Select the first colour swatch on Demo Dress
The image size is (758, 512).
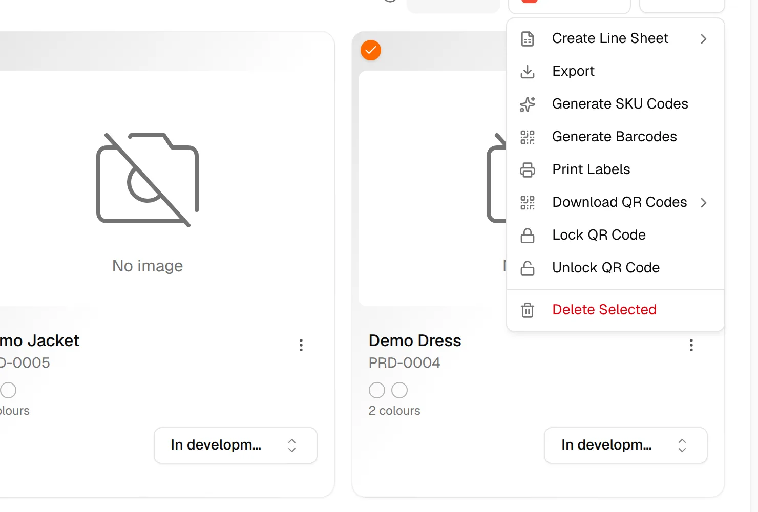[377, 390]
